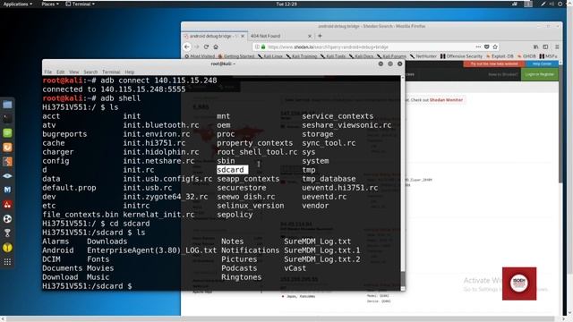Click the orange-gray fifth dock icon
Screen dimensions: 573x322
[x=7, y=161]
